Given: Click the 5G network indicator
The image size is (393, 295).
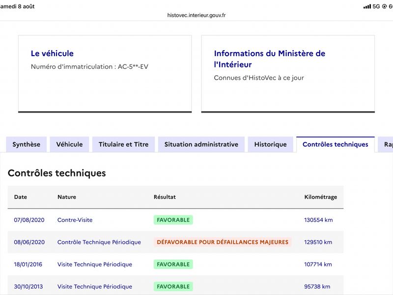Looking at the screenshot, I should click(376, 6).
